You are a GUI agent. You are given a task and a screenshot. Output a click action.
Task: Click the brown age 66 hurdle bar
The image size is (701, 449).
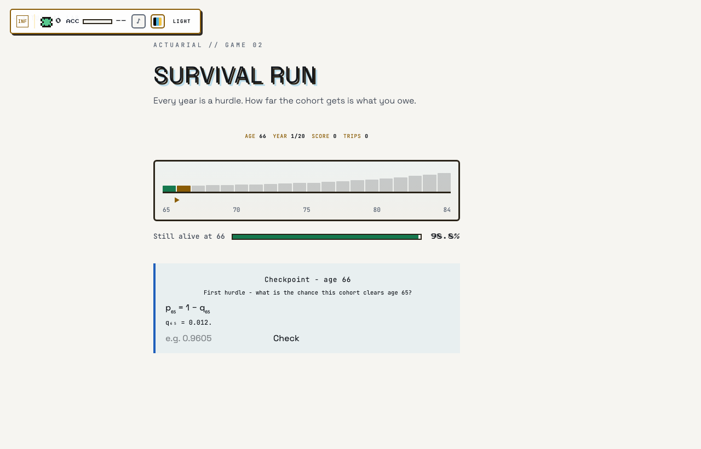click(183, 189)
